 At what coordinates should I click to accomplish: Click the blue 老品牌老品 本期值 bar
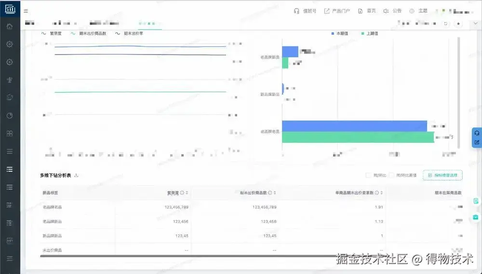click(x=354, y=126)
